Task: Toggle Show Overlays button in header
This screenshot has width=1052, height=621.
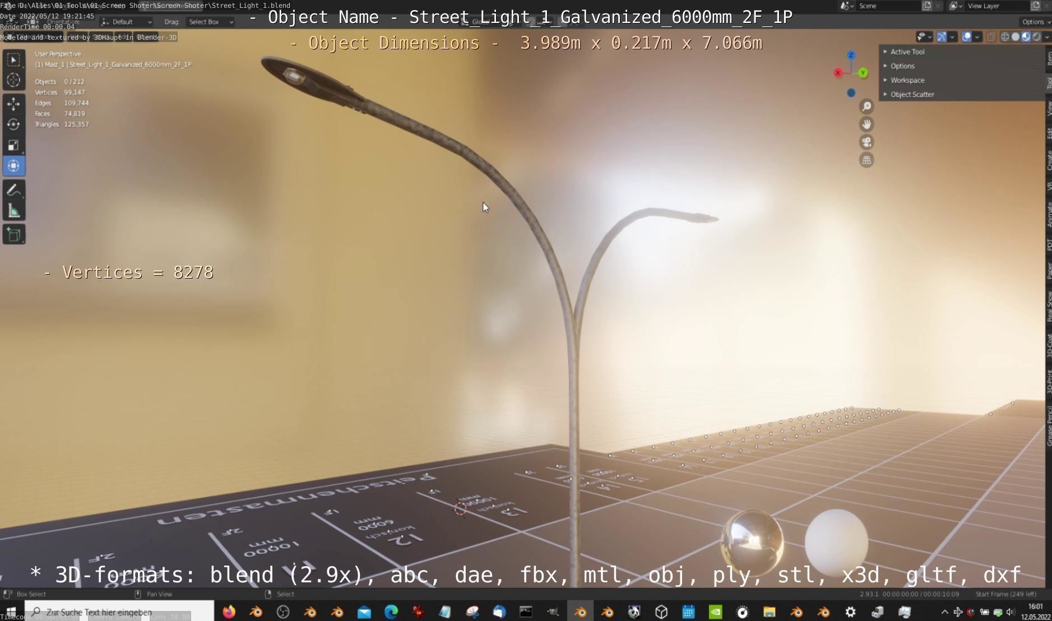Action: pos(966,37)
